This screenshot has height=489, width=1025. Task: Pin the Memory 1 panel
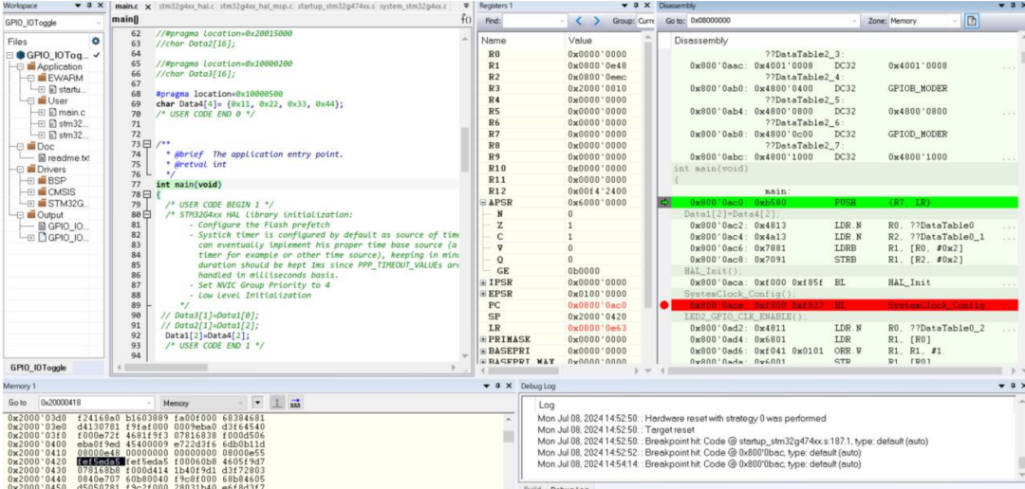[x=497, y=386]
